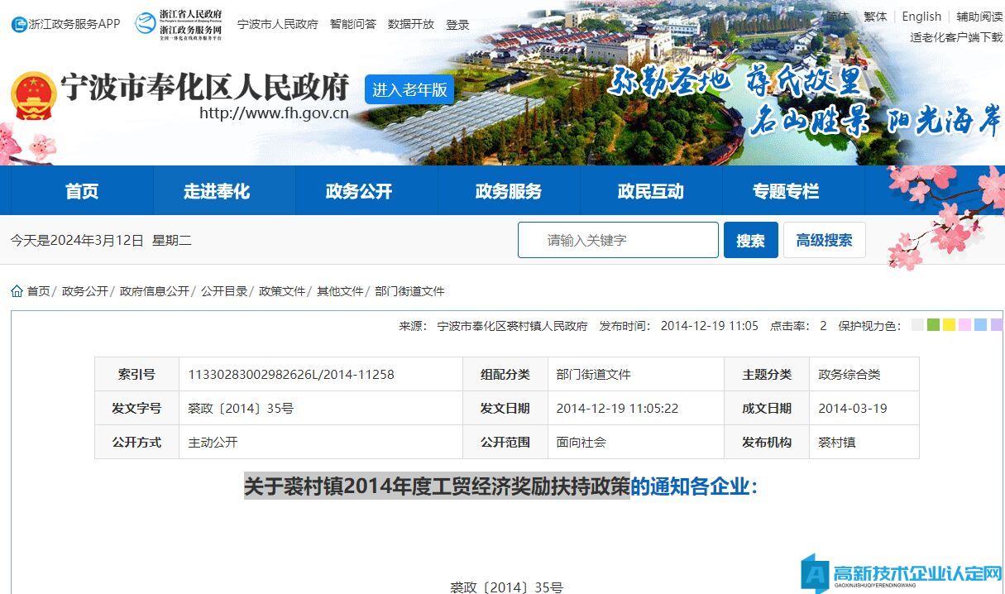Open the 走进奉化 navigation tab
Screen dimensions: 1005x594
[216, 191]
